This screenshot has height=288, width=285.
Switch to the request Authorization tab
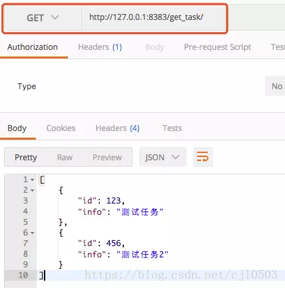33,47
